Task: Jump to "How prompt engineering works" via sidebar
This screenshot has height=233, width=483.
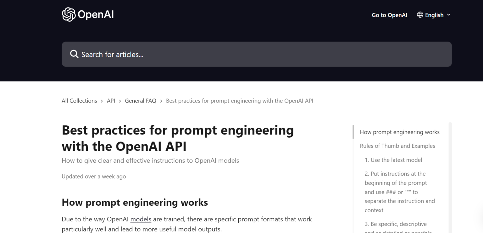Action: pyautogui.click(x=399, y=132)
